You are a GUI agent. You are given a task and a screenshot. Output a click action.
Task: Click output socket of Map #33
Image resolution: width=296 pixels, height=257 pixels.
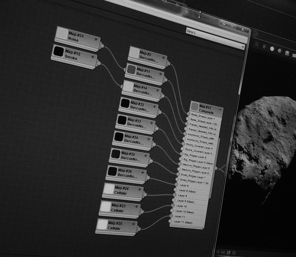point(157,129)
